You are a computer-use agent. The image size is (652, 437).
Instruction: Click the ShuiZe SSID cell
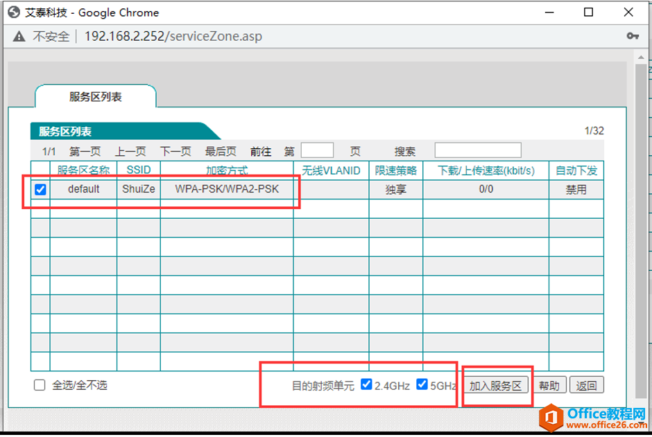pyautogui.click(x=139, y=189)
